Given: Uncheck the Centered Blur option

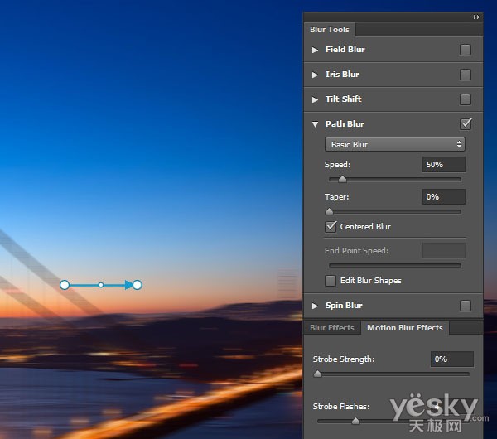Looking at the screenshot, I should [331, 227].
